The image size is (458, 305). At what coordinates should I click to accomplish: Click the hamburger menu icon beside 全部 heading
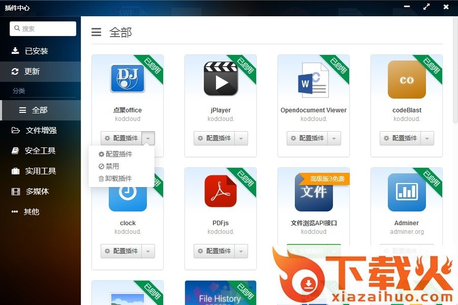[97, 32]
